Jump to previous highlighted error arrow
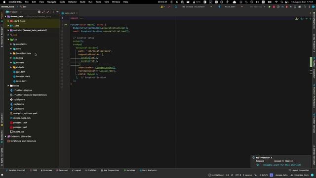This screenshot has height=178, width=316. point(307,19)
